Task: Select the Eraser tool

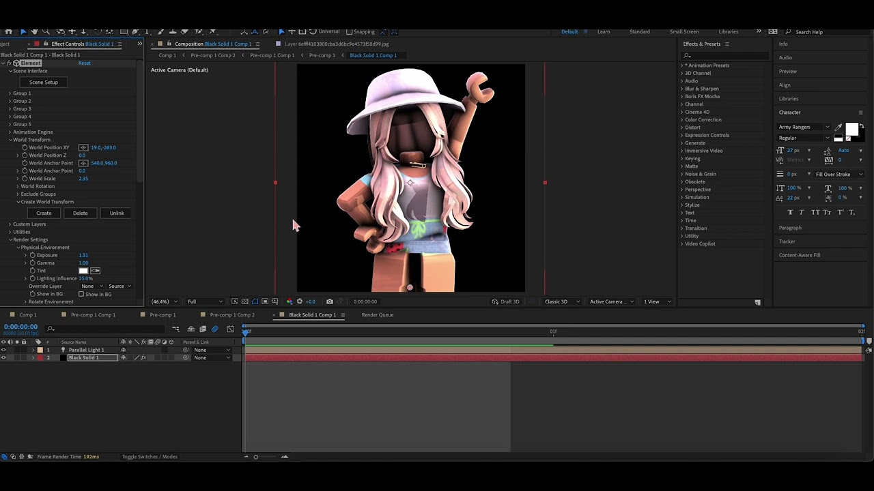Action: (x=184, y=31)
